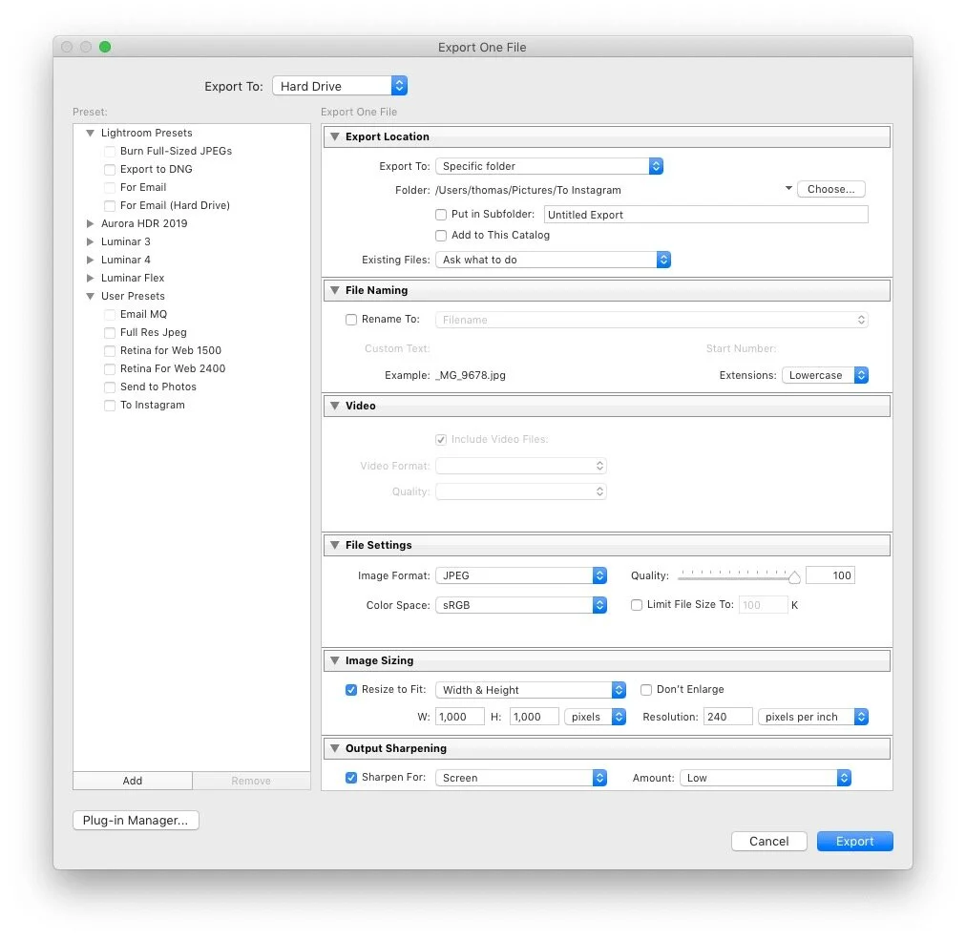
Task: Click the Quality slider handle
Action: (794, 575)
